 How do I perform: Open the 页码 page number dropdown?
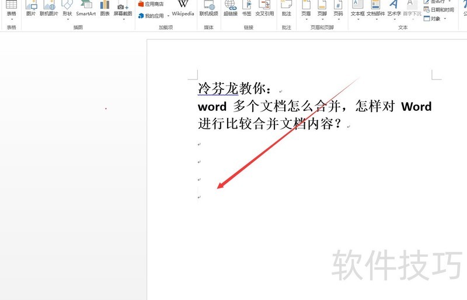point(338,10)
